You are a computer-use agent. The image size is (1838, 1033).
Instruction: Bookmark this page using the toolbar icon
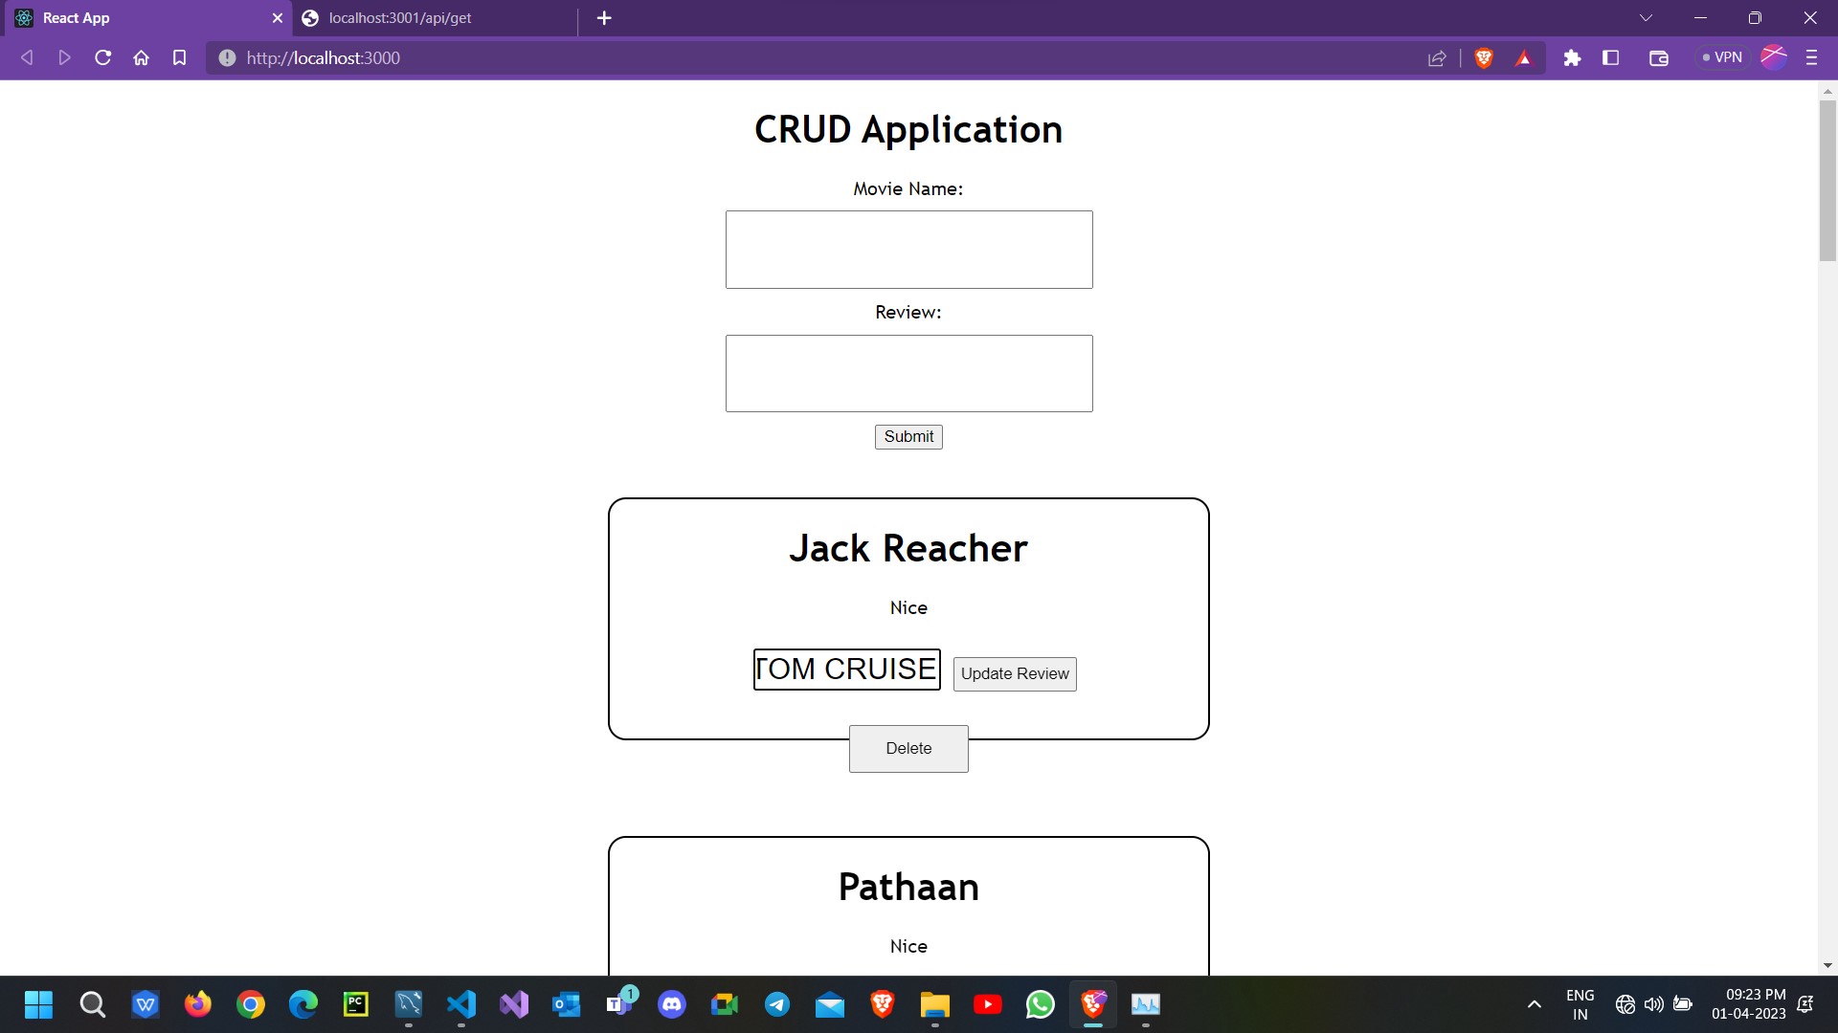(x=179, y=57)
